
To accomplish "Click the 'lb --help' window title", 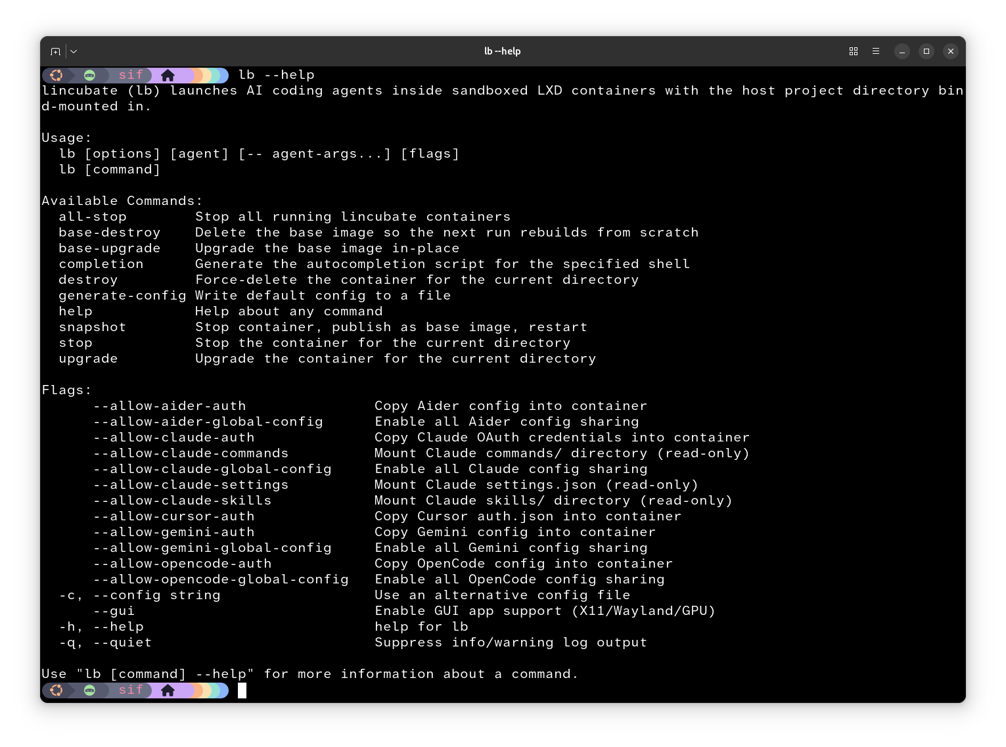I will [503, 51].
